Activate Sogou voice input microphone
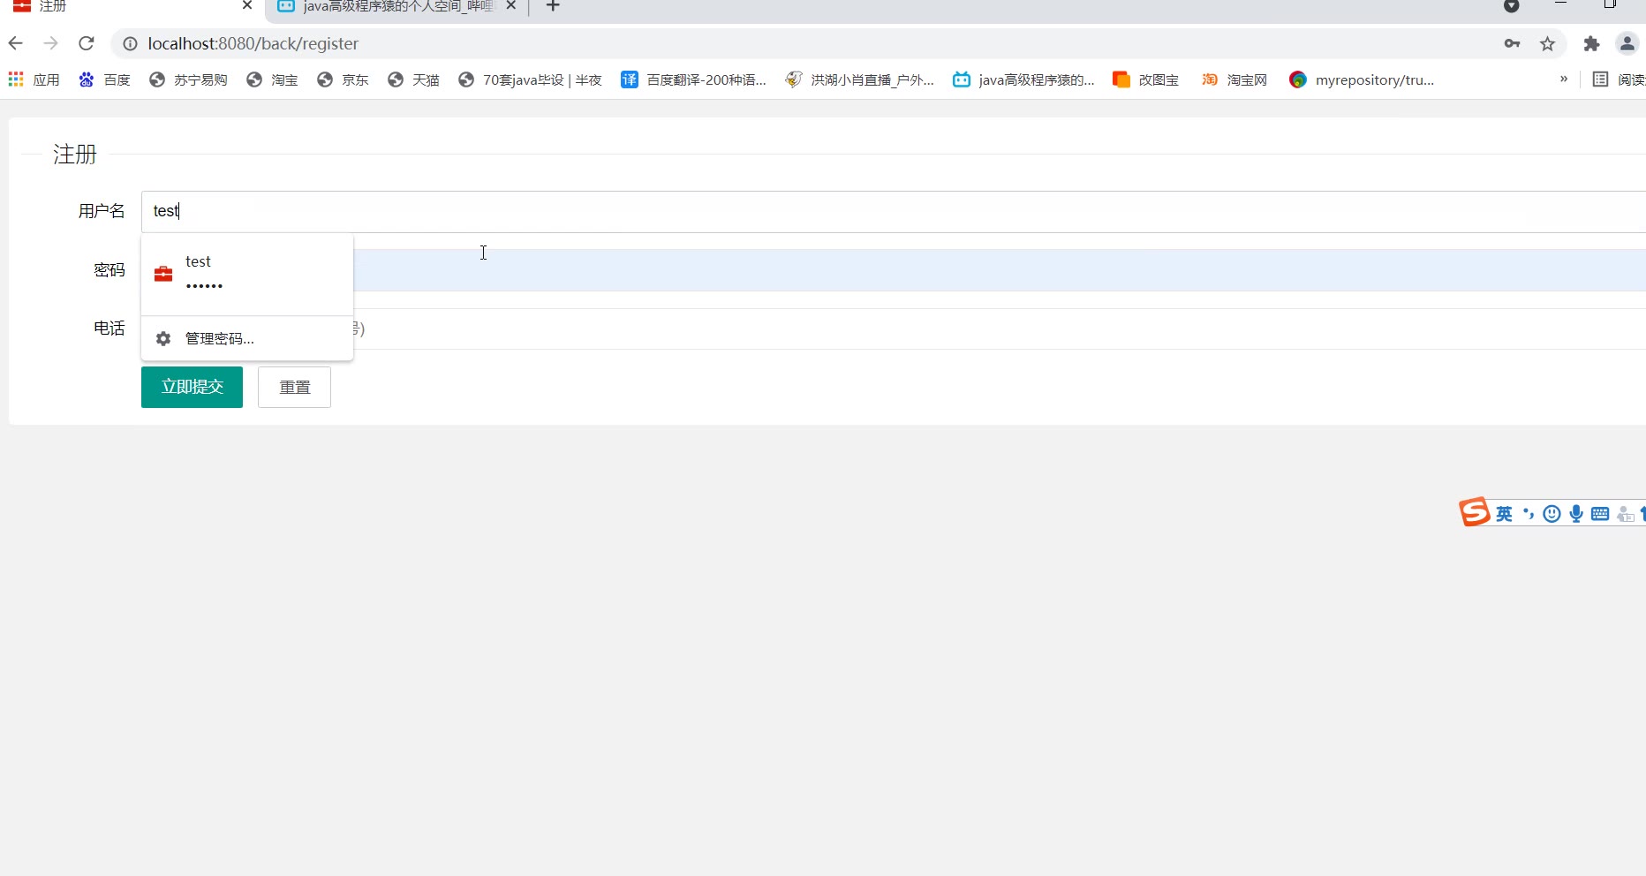This screenshot has width=1646, height=876. pyautogui.click(x=1576, y=514)
